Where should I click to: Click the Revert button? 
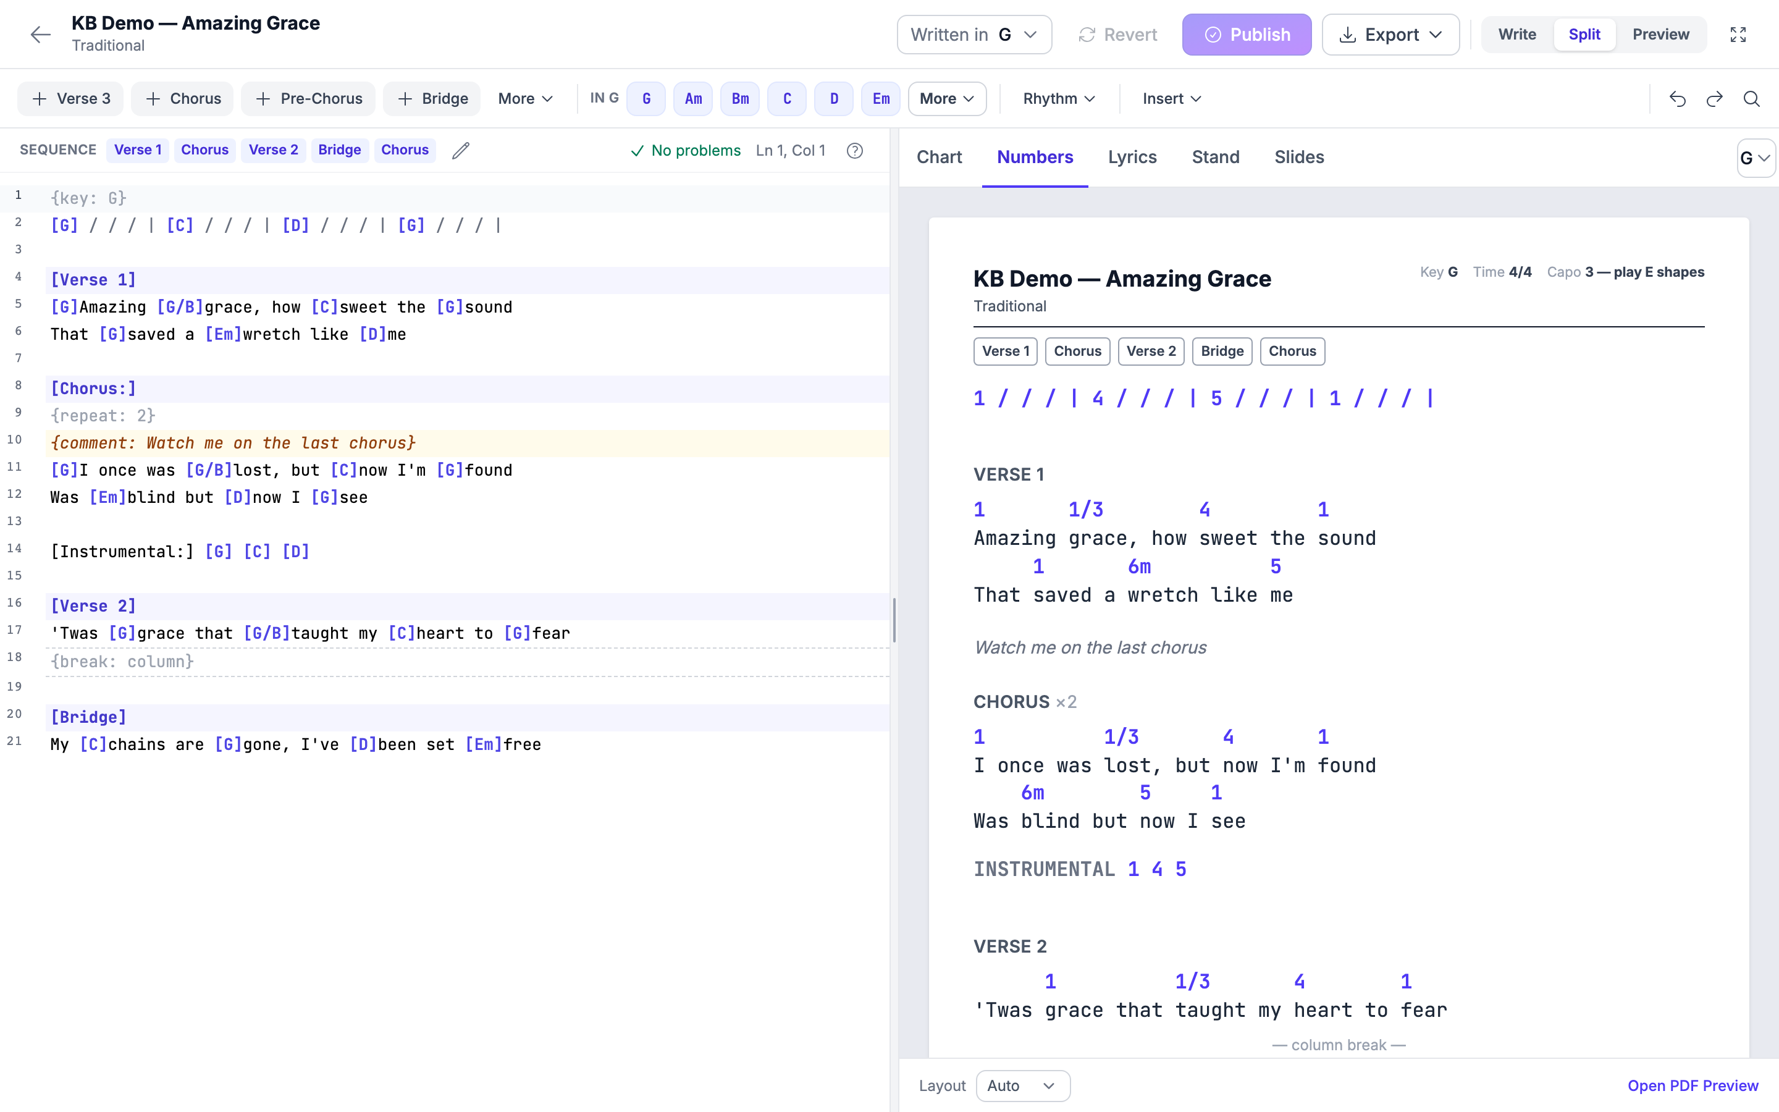1117,35
